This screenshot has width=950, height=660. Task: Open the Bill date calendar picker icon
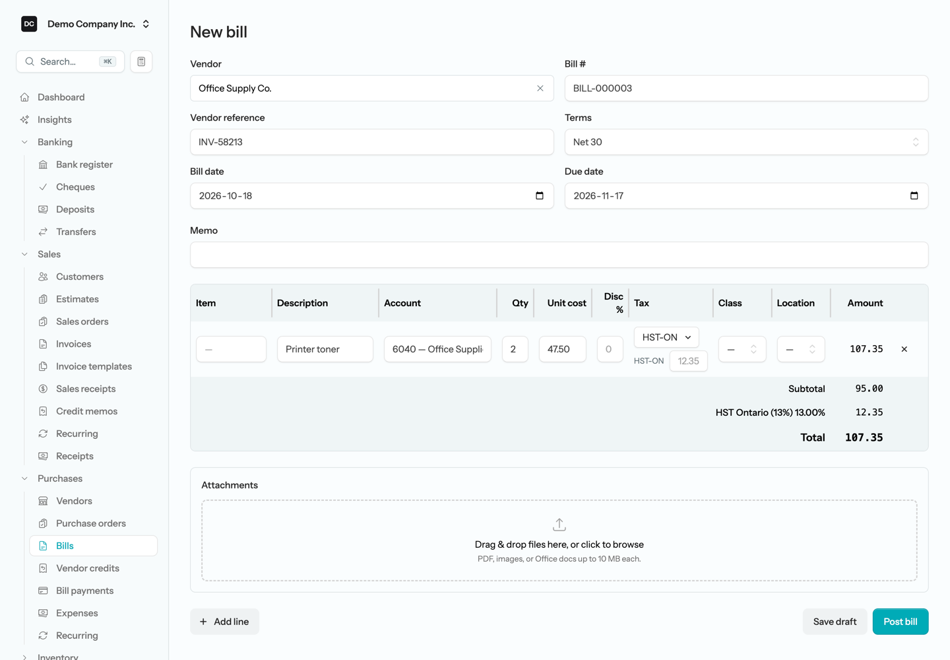point(540,196)
